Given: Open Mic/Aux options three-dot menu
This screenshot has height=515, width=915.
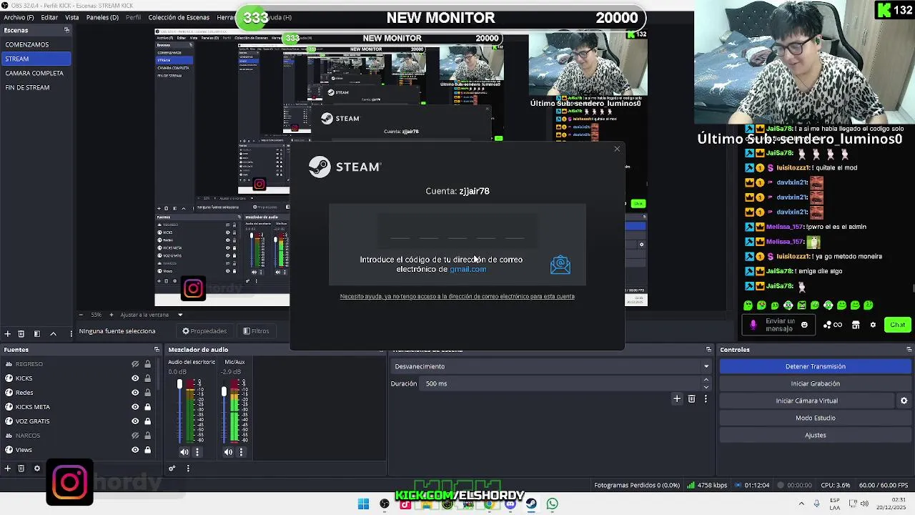Looking at the screenshot, I should pos(241,451).
